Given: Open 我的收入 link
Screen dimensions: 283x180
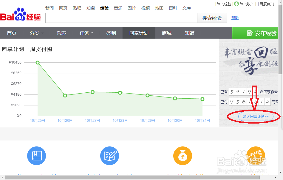Looking at the screenshot, I should (x=247, y=4).
